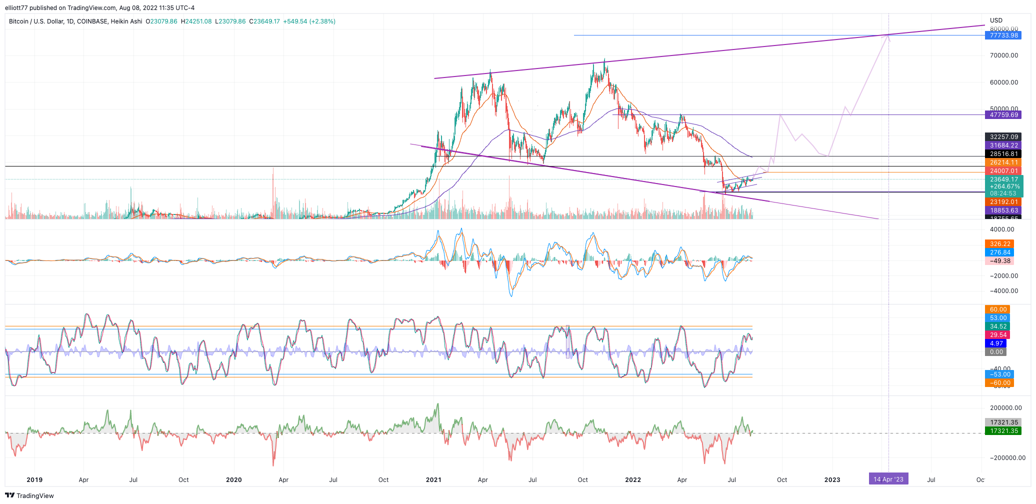Image resolution: width=1036 pixels, height=504 pixels.
Task: Click the 2019 year label on time axis
Action: click(x=34, y=479)
